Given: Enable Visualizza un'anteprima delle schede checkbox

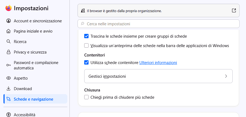Looking at the screenshot, I should tap(86, 46).
